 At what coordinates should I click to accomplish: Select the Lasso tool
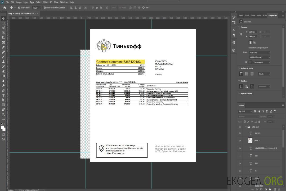click(3, 28)
